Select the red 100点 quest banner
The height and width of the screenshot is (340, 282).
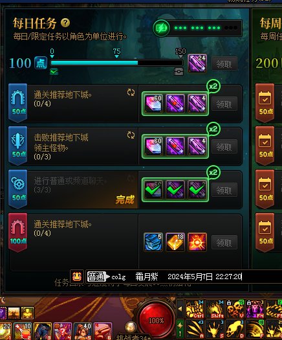tap(17, 232)
